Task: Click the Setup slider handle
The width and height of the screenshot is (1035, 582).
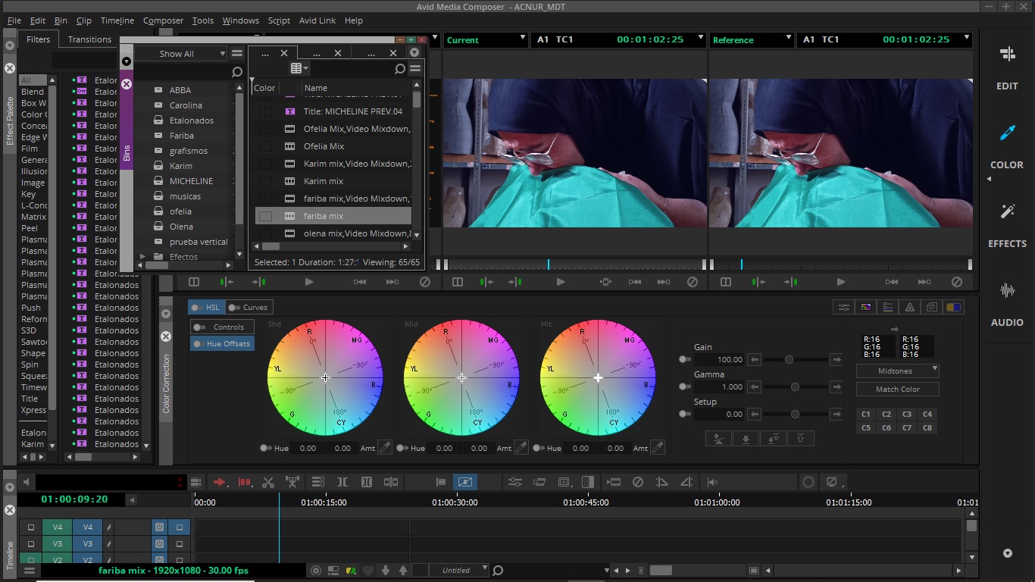Action: tap(795, 415)
